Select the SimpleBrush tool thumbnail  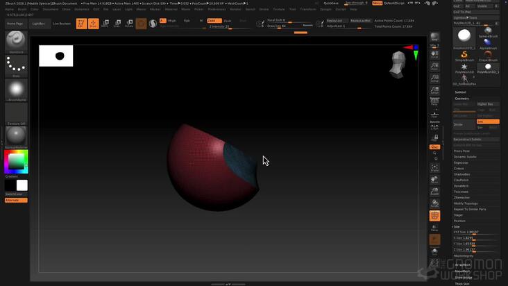[x=464, y=56]
